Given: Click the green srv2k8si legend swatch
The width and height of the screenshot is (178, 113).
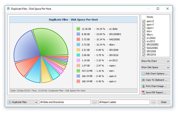Looking at the screenshot, I should 78,29.
